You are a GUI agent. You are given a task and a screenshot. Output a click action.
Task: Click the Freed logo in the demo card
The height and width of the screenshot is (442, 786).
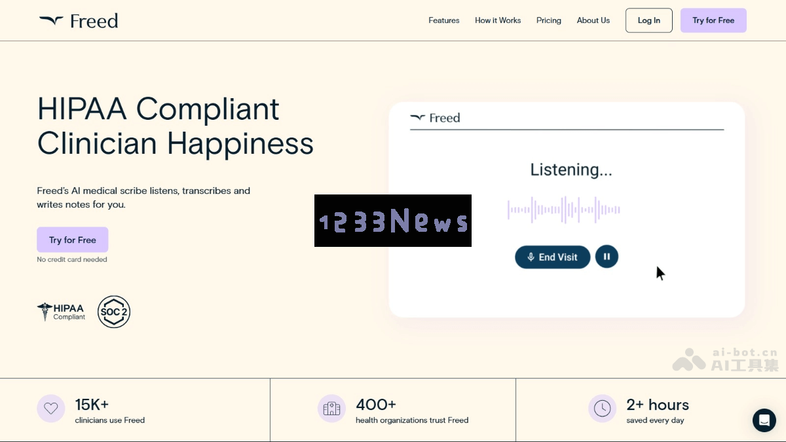[x=435, y=118]
